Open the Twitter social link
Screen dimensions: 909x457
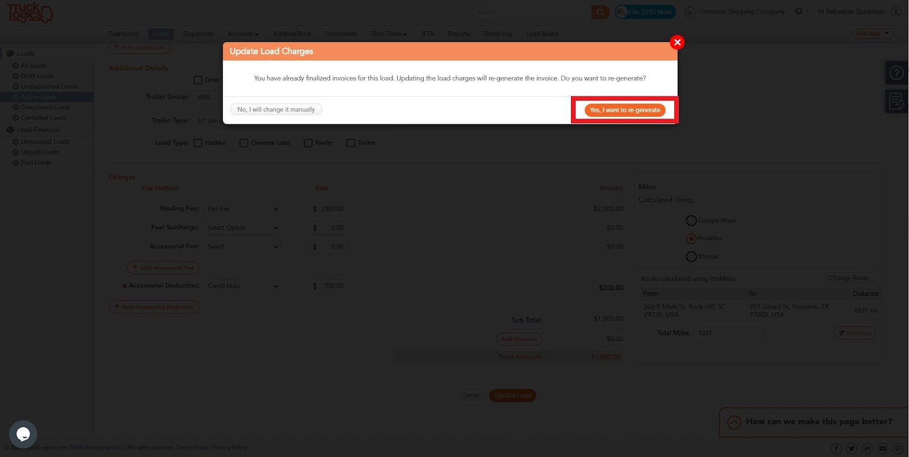pos(852,448)
